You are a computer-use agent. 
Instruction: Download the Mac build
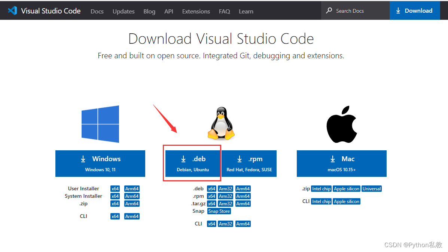coord(342,163)
